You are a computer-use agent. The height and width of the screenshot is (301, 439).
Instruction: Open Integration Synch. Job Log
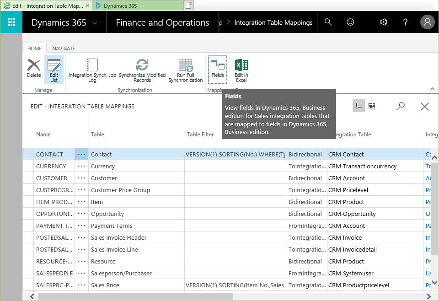click(92, 70)
